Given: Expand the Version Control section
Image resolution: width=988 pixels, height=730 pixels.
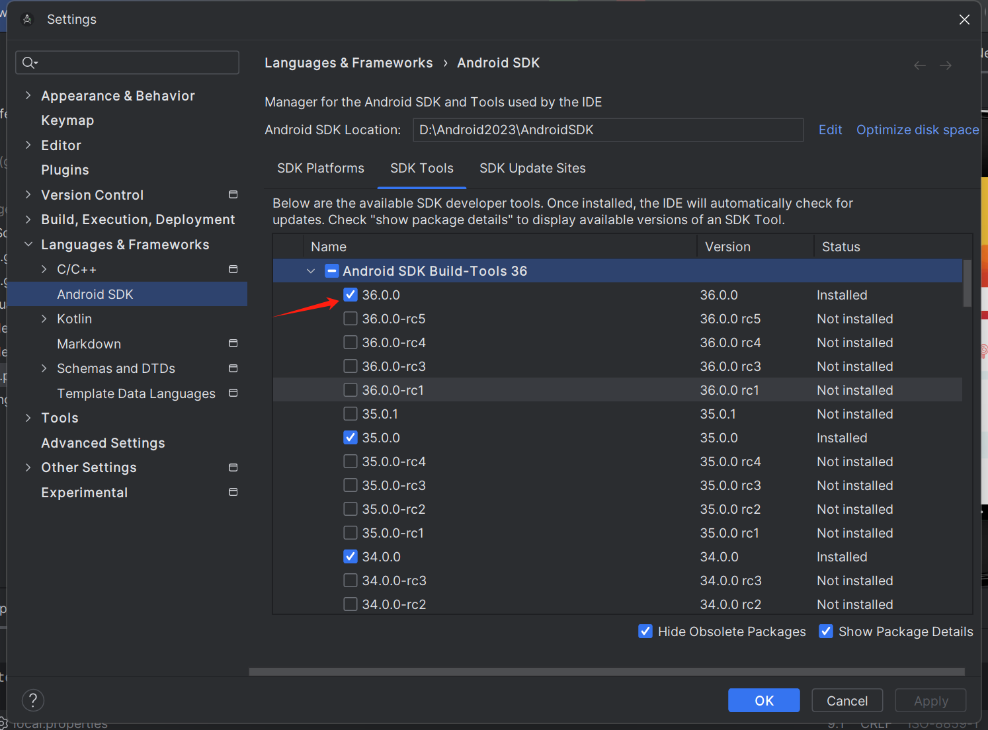Looking at the screenshot, I should 28,194.
